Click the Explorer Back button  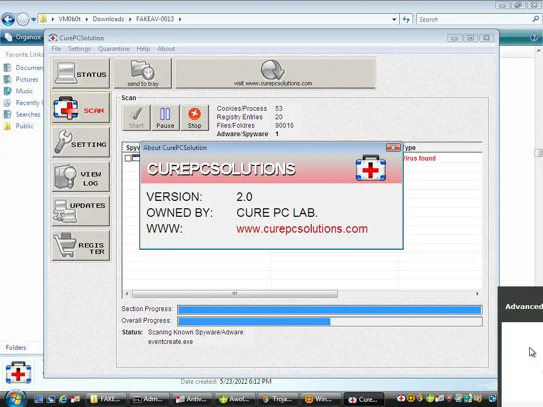8,19
